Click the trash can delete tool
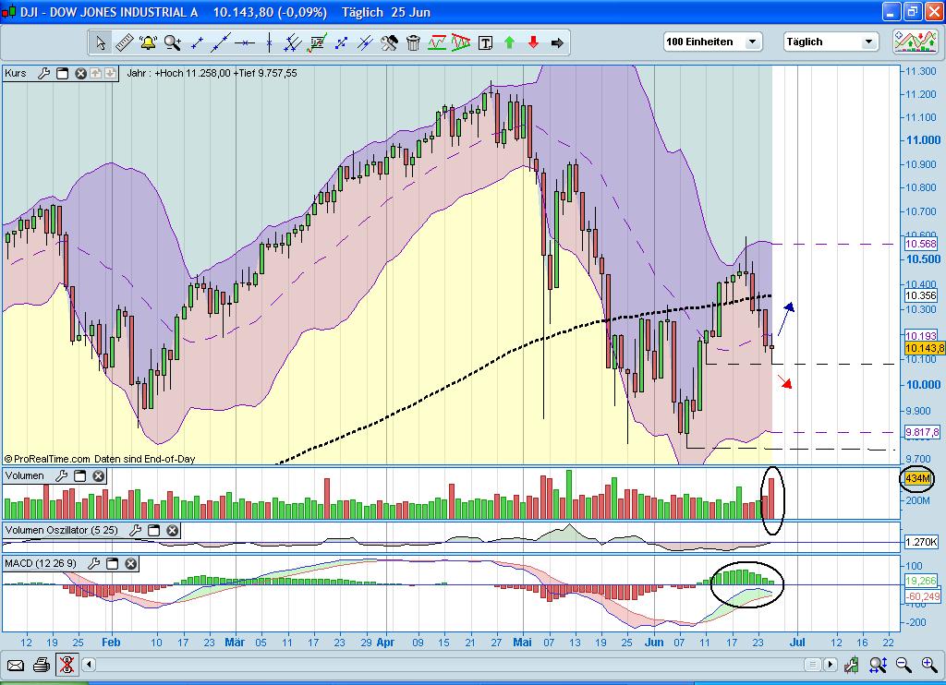Image resolution: width=946 pixels, height=685 pixels. (413, 42)
